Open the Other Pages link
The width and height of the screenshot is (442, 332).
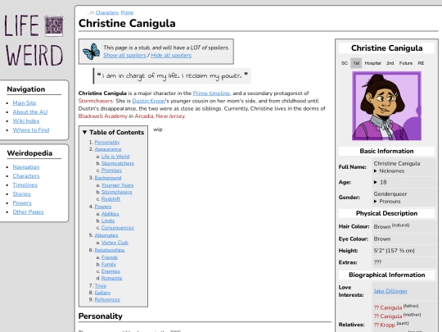28,211
